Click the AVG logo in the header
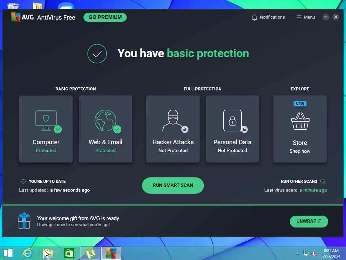Screen dimensions: 346x260 (22, 17)
